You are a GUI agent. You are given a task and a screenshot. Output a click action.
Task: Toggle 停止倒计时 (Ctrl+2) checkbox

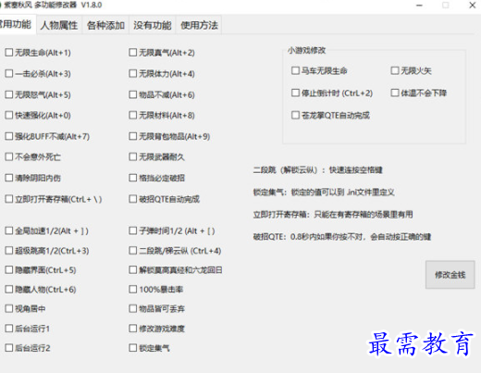tap(295, 93)
